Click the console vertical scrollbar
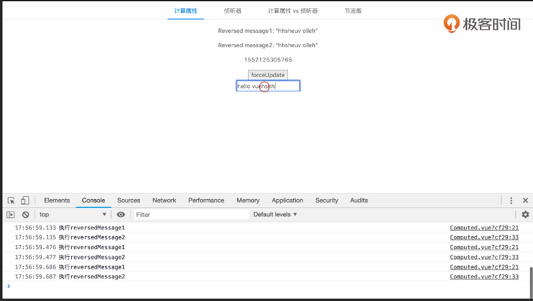 click(x=531, y=282)
